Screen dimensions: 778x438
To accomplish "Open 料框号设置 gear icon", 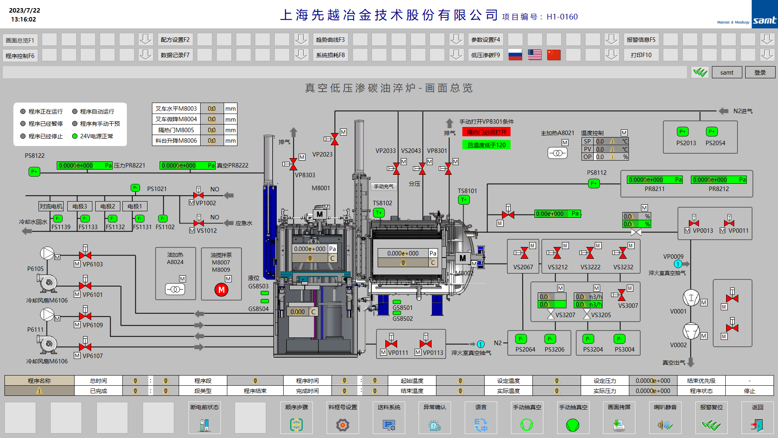I will coord(343,424).
